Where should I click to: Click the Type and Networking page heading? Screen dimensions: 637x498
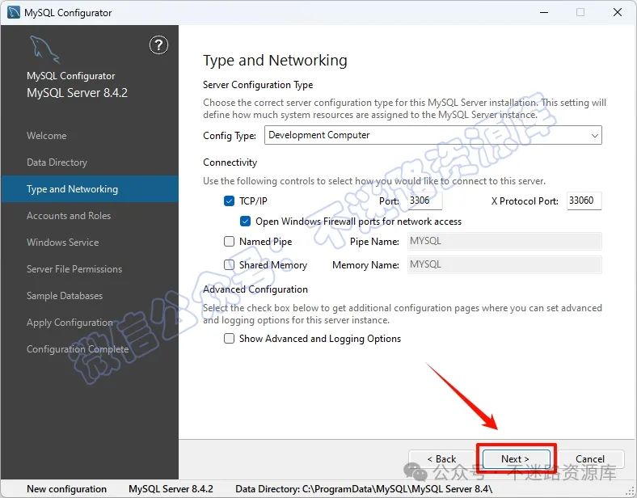[x=275, y=61]
